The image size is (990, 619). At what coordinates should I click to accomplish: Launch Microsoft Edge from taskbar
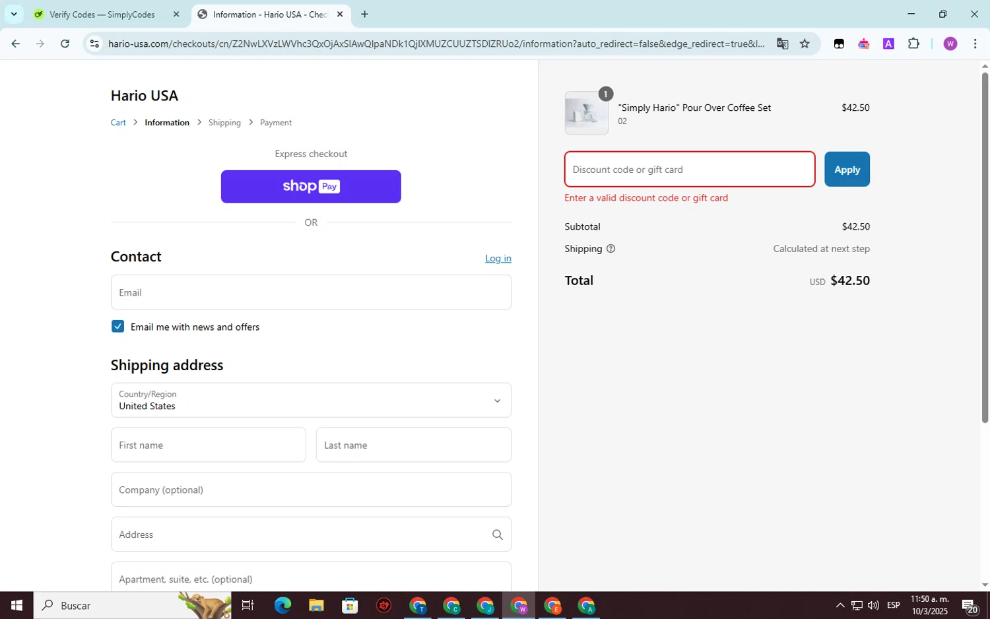pos(282,605)
